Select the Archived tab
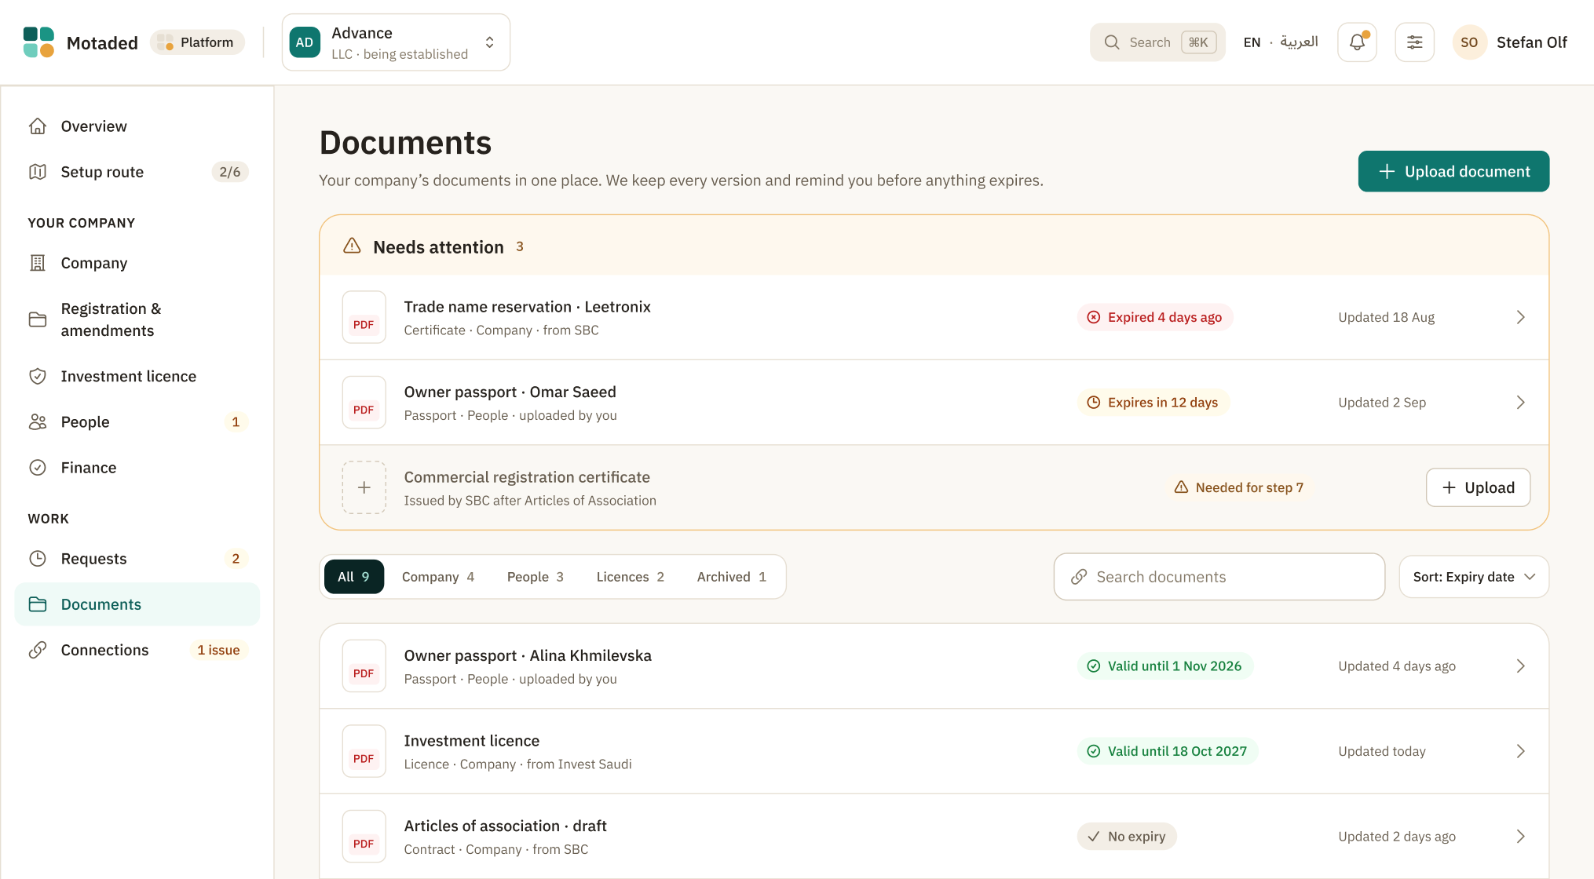This screenshot has height=879, width=1594. pos(731,577)
